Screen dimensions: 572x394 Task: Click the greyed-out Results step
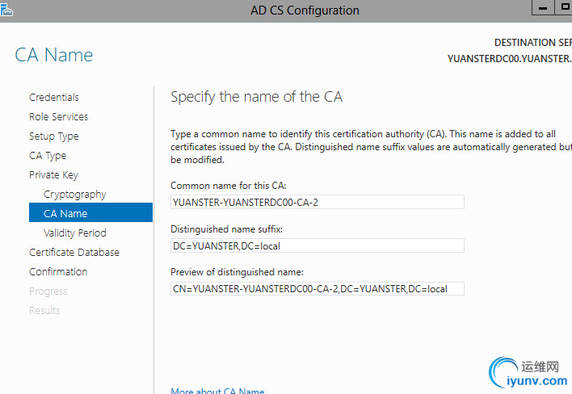click(44, 311)
